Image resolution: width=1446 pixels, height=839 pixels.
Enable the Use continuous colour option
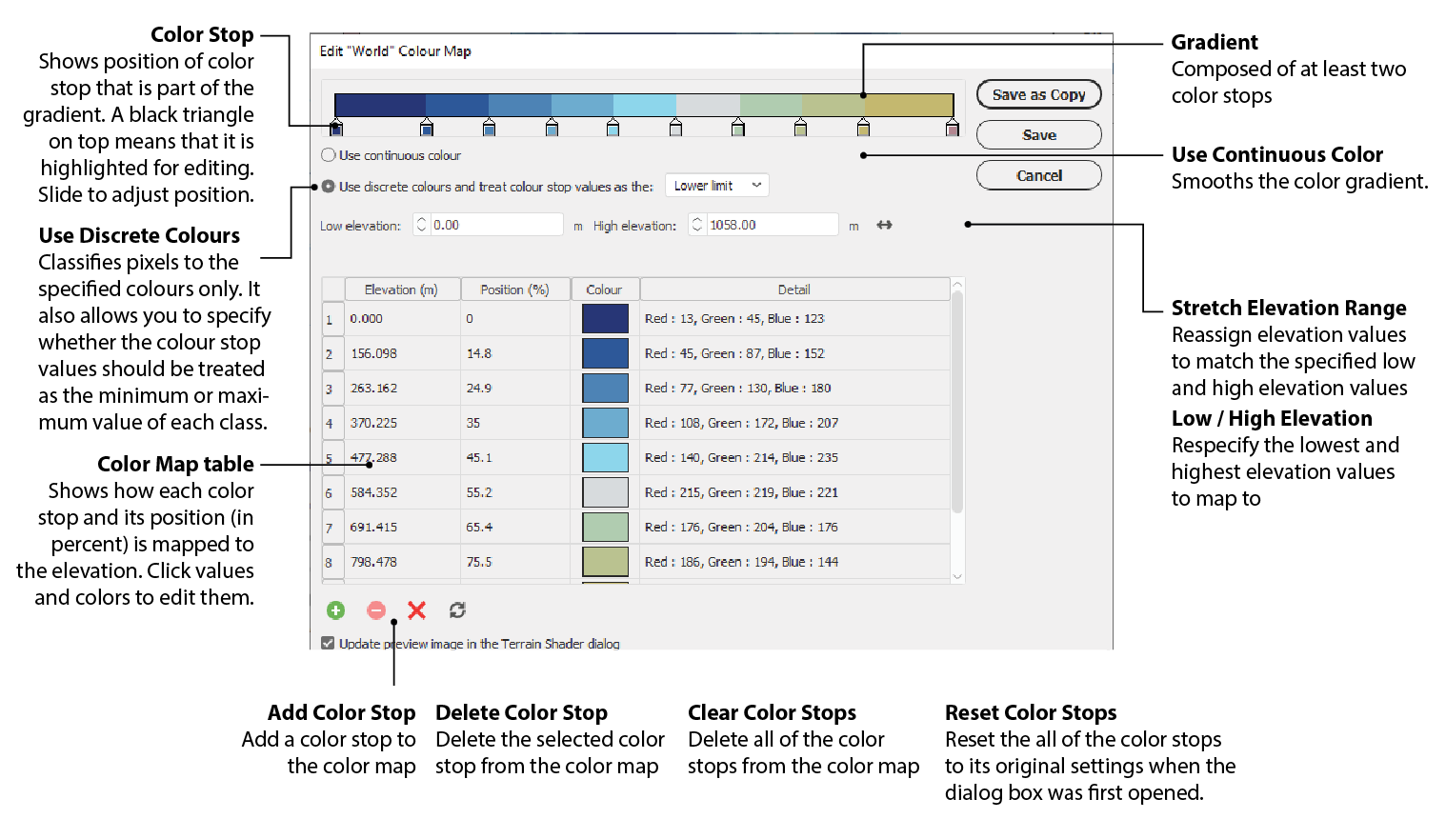coord(329,155)
